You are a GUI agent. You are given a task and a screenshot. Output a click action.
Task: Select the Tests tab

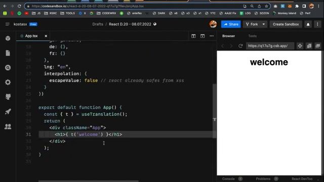(x=252, y=36)
